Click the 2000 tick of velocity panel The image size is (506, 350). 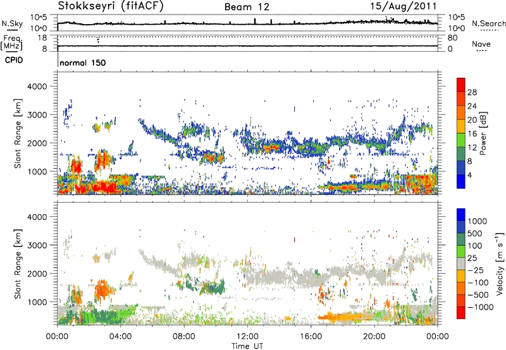click(x=37, y=274)
